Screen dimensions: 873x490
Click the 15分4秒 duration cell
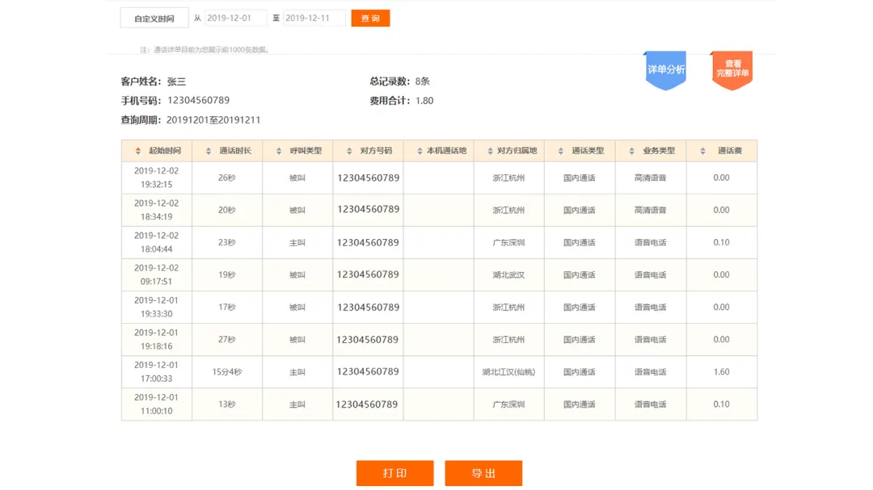click(226, 371)
